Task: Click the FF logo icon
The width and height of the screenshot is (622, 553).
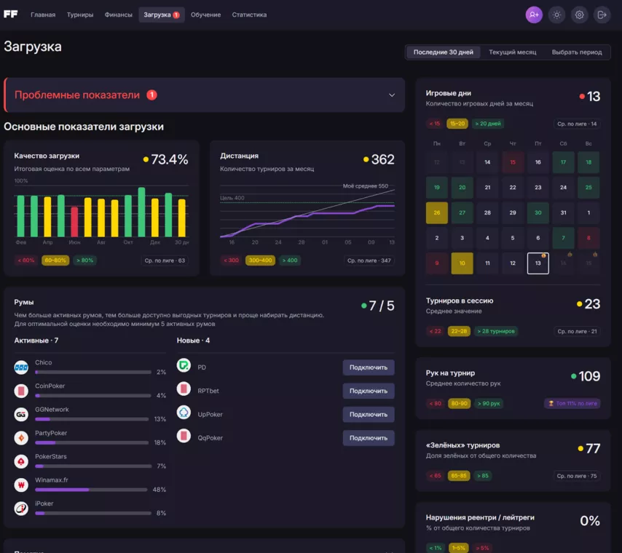Action: [11, 15]
